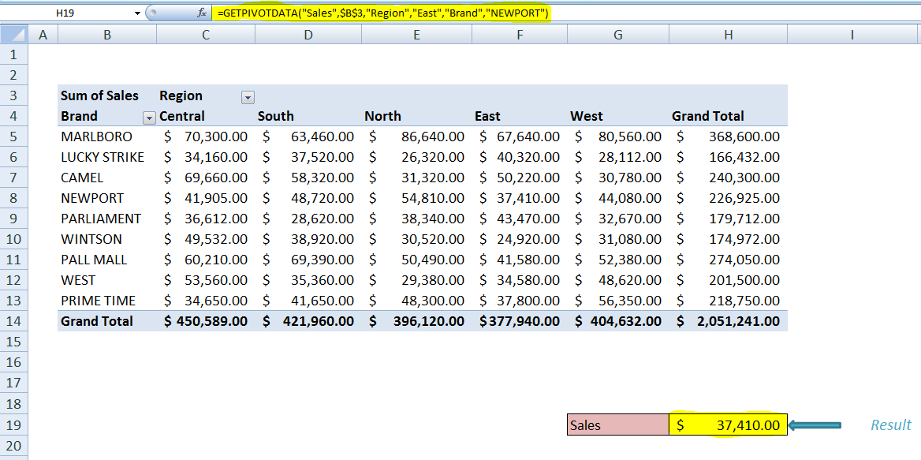Click WEST brand North value 29,380.00
Image resolution: width=921 pixels, height=460 pixels.
click(416, 280)
